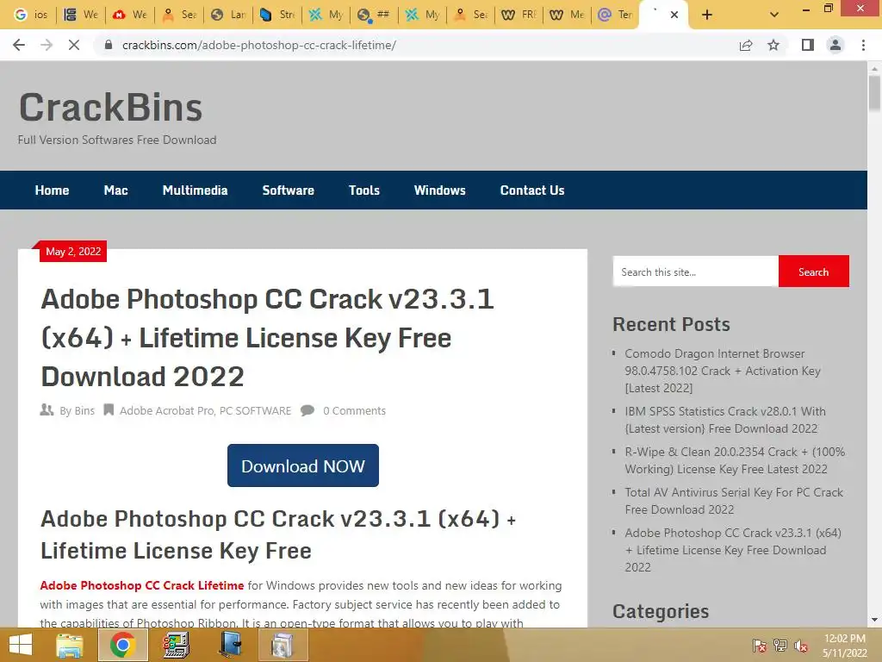This screenshot has height=662, width=882.
Task: Switch to the Google 'ios' tab
Action: pos(31,15)
